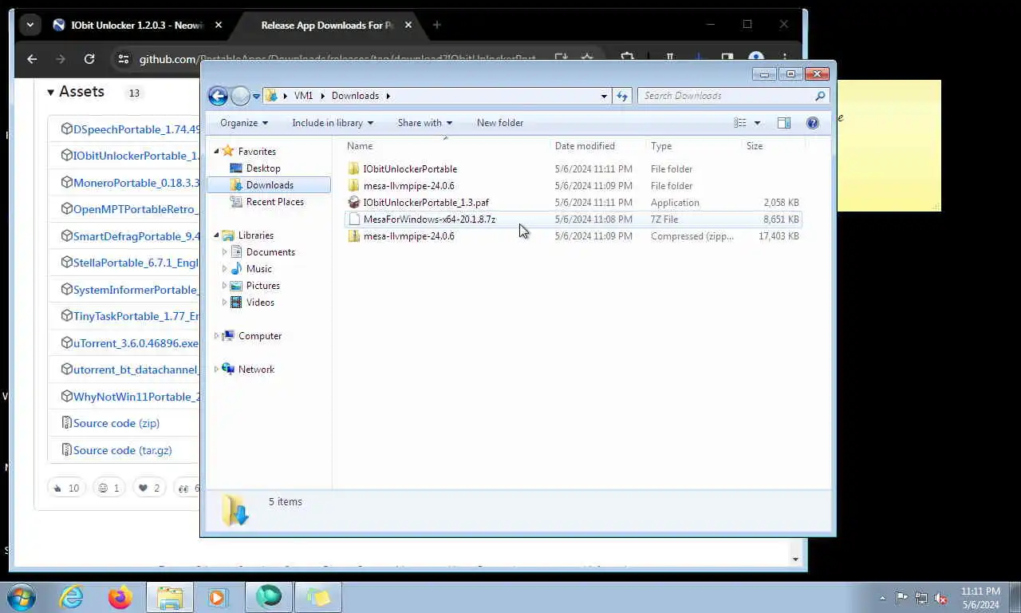This screenshot has height=613, width=1021.
Task: Expand the Documents library
Action: pos(224,252)
